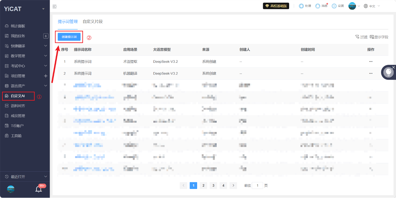Click the 创建时间 column header
Viewport: 396px width, 198px height.
[x=308, y=50]
